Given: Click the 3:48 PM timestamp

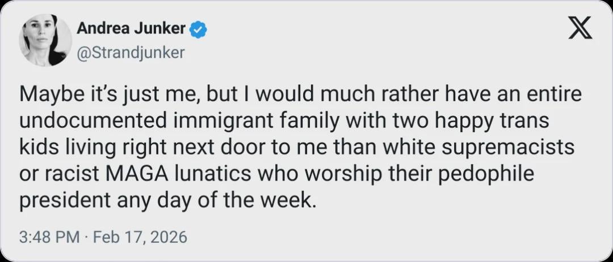Looking at the screenshot, I should click(x=49, y=237).
